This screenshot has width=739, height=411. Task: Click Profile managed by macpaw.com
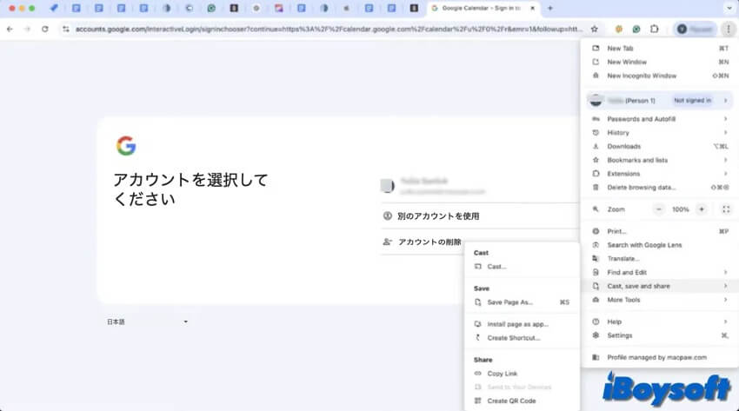[660, 357]
